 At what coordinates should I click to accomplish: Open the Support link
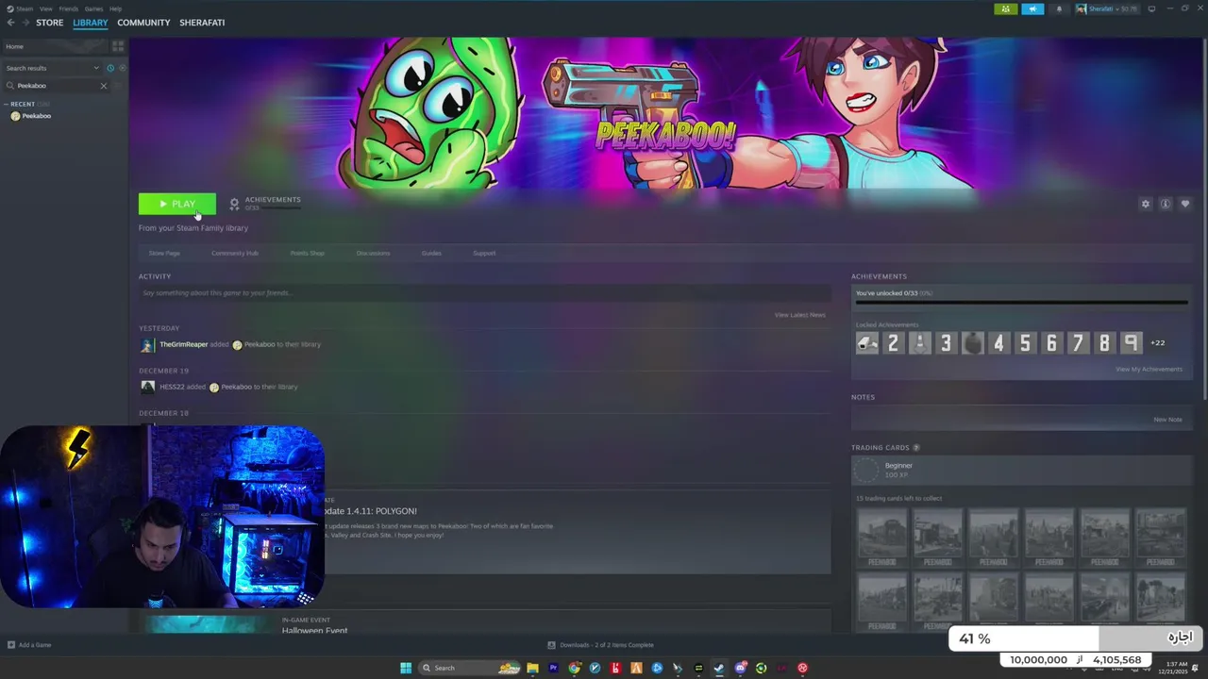[484, 253]
